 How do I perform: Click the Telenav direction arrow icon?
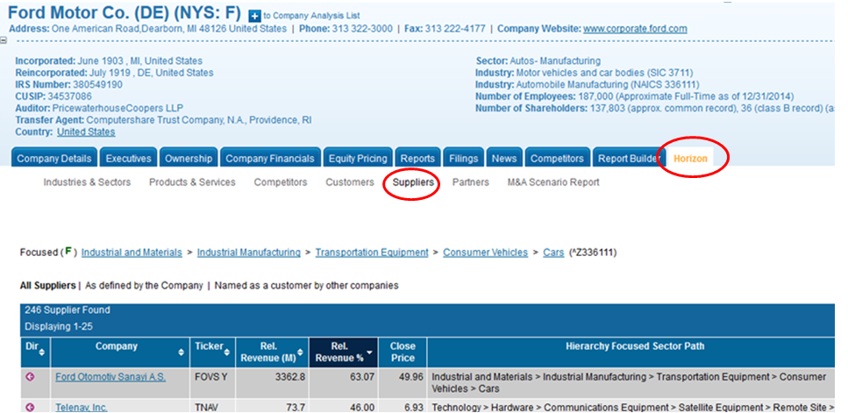30,407
